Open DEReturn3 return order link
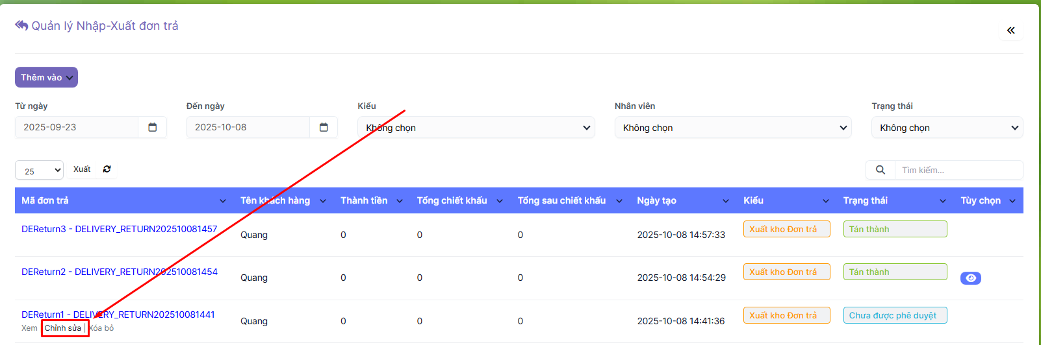1041x345 pixels. click(x=119, y=229)
